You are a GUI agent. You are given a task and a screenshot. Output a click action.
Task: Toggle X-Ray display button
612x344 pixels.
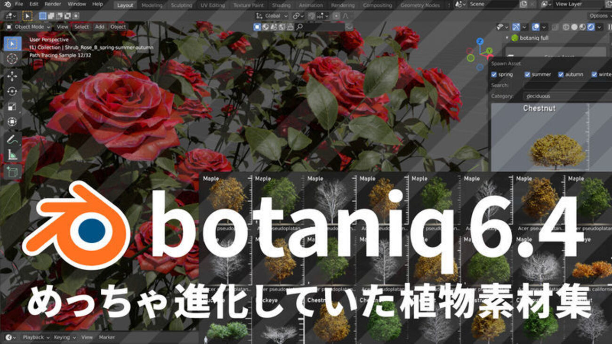(x=555, y=27)
